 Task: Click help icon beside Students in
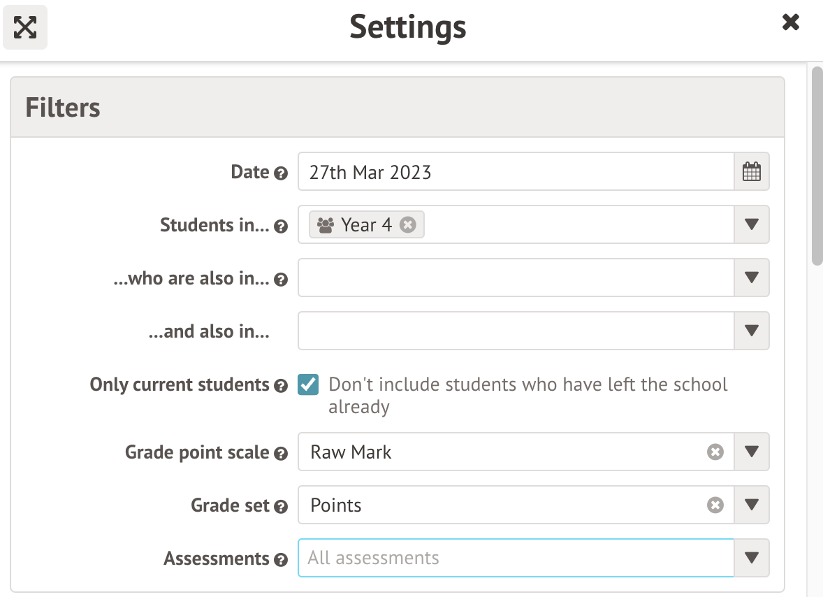[281, 226]
